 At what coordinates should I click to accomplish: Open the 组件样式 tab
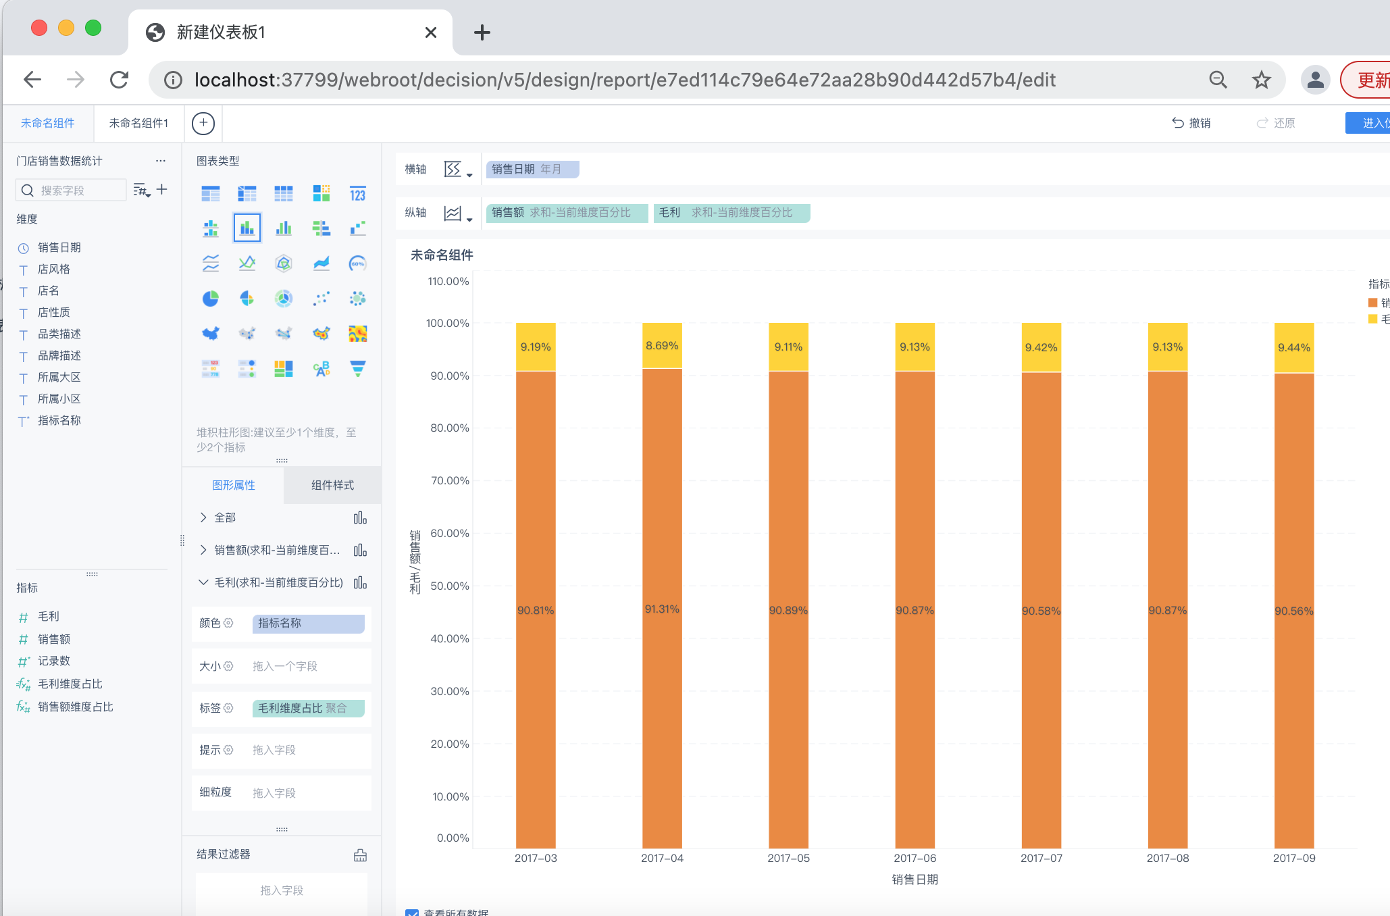point(332,485)
